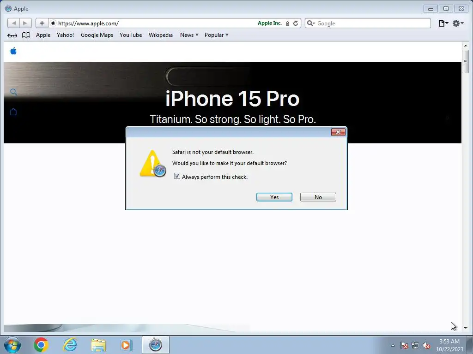Open the page menu document icon

(x=443, y=23)
